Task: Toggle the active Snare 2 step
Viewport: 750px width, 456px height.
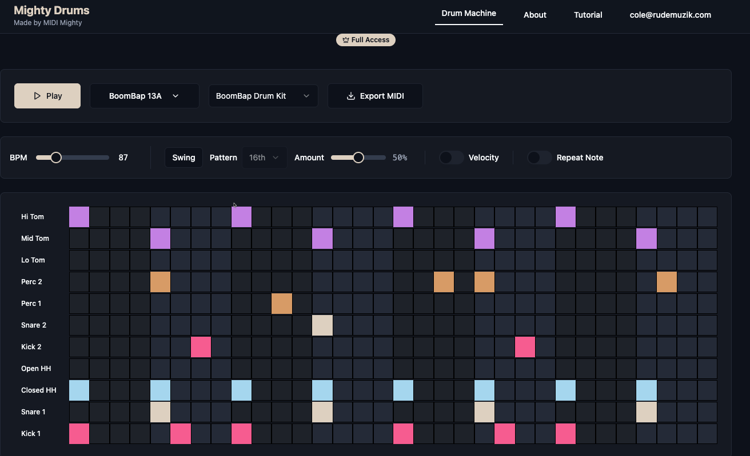Action: tap(322, 325)
